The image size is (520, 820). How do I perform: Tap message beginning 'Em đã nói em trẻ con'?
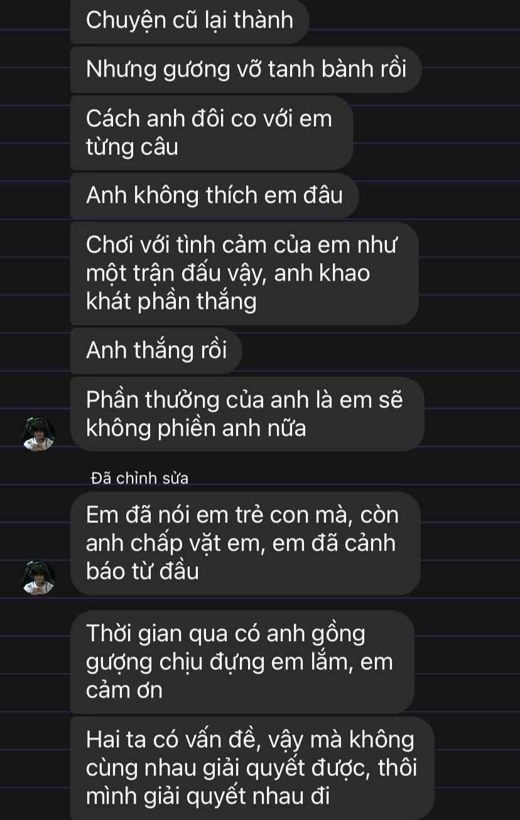(246, 543)
